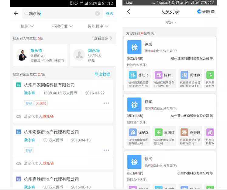Tap the 筛选 filter button

coord(109,13)
